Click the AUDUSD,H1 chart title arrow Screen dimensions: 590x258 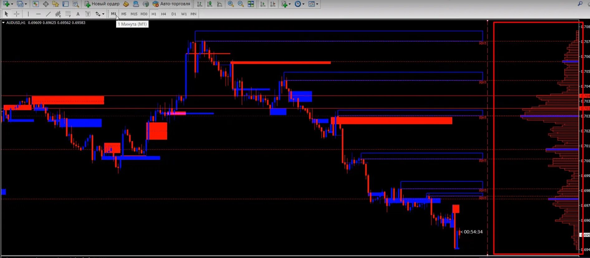pyautogui.click(x=3, y=22)
